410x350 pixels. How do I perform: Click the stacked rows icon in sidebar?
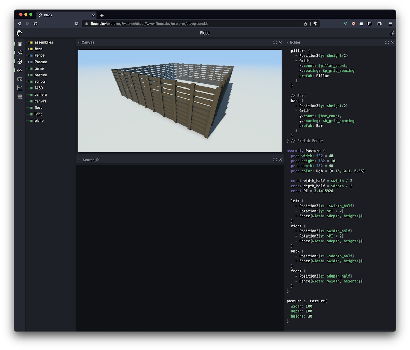click(20, 97)
